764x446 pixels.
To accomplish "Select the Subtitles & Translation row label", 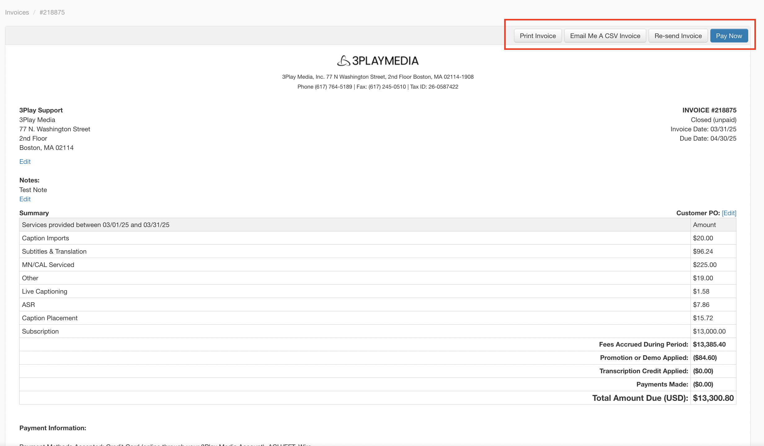I will click(54, 251).
